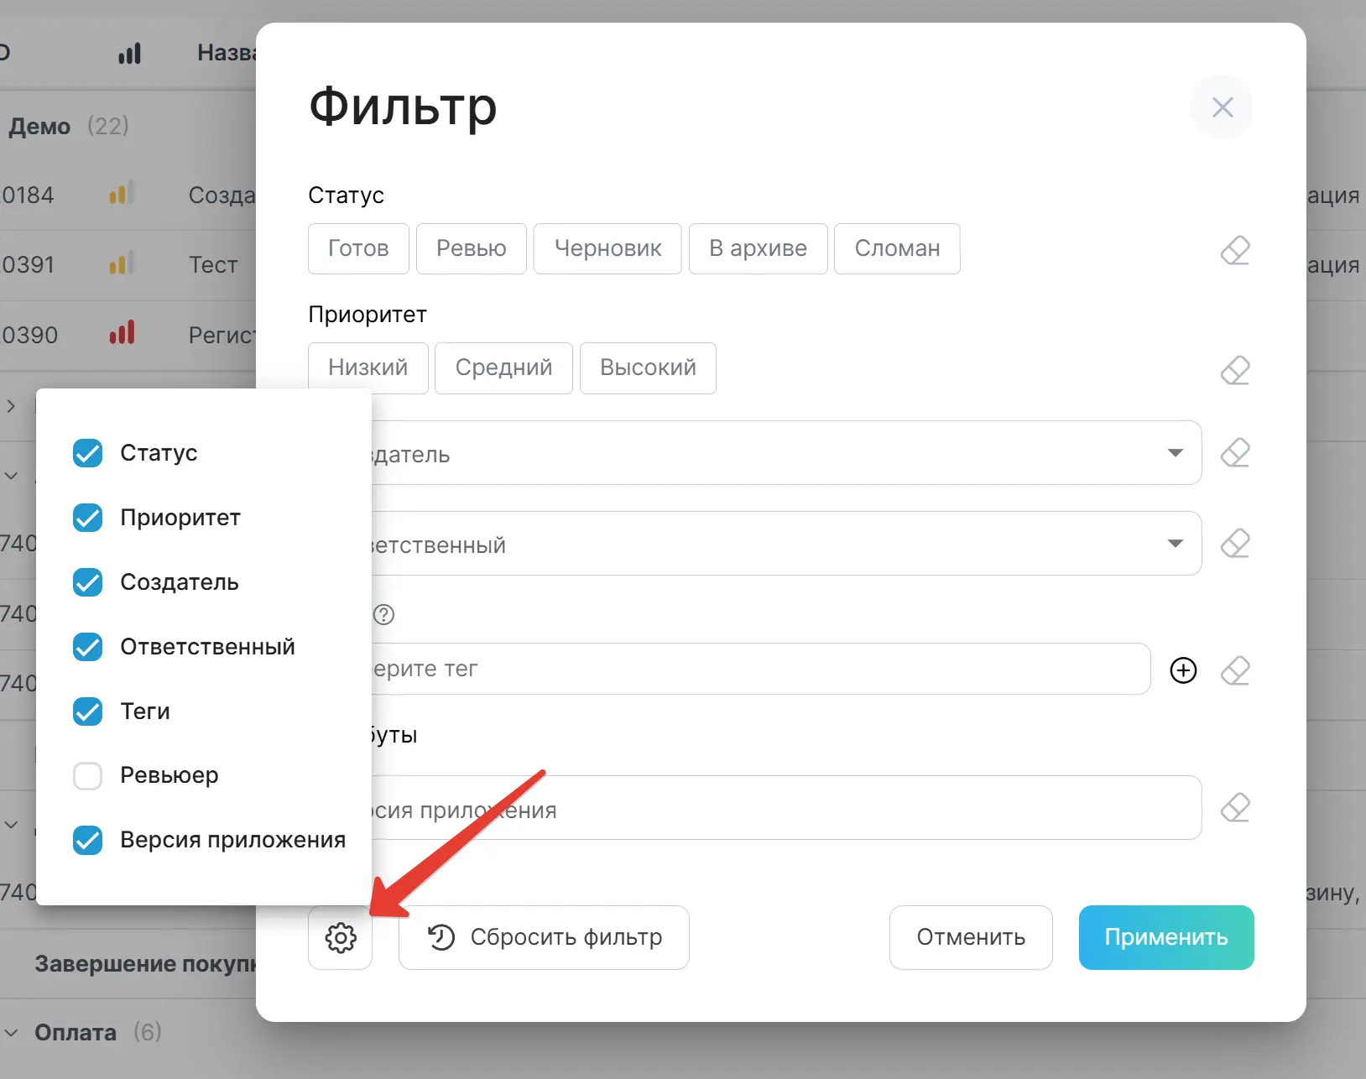Choose the Высокий priority option
Screen dimensions: 1366x1079
tap(647, 367)
